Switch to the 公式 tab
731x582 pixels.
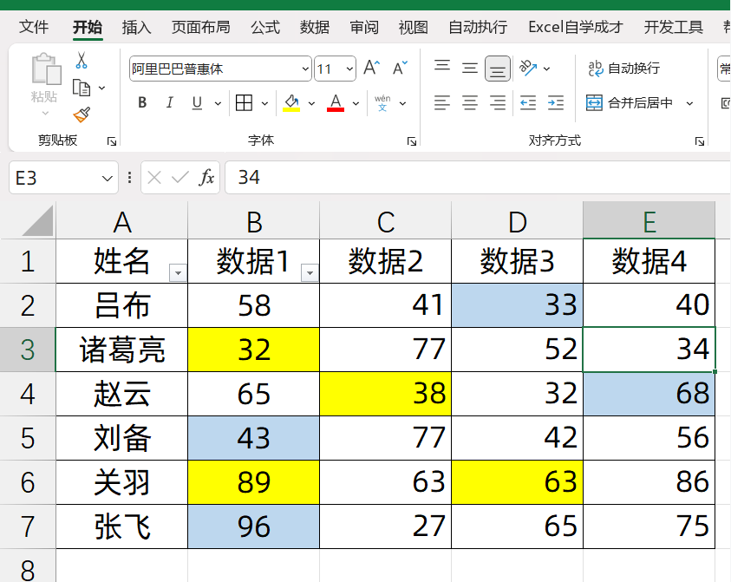265,27
